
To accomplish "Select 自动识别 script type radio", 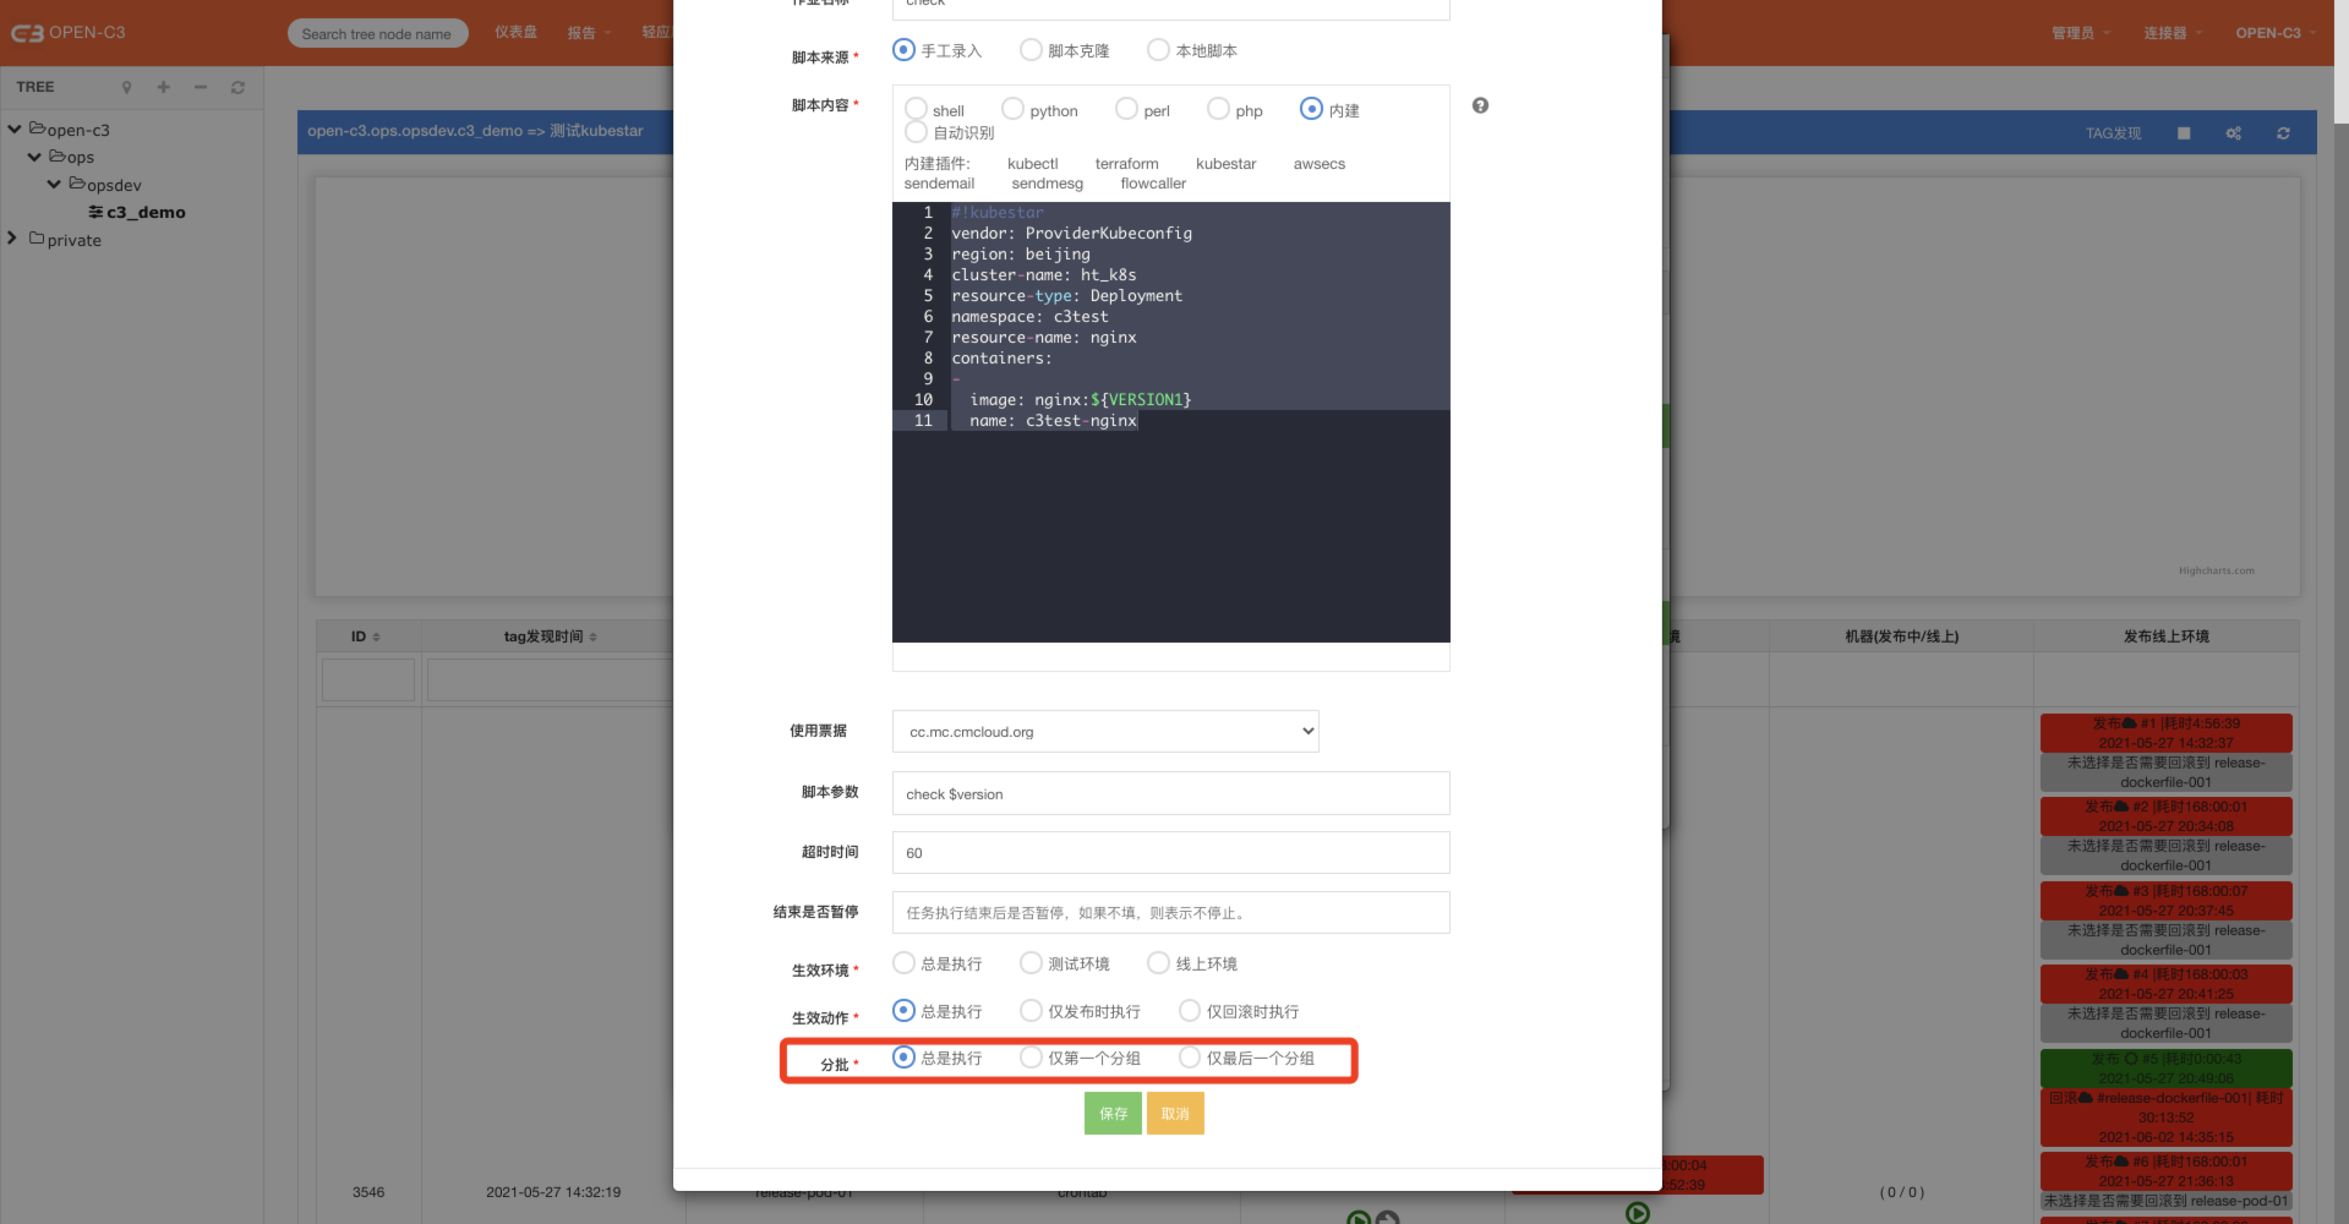I will 916,132.
